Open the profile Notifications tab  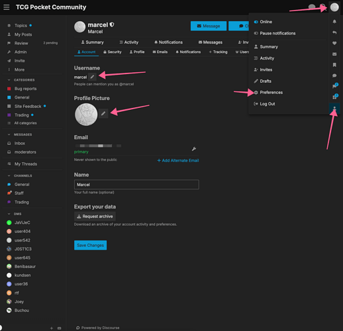pyautogui.click(x=168, y=42)
